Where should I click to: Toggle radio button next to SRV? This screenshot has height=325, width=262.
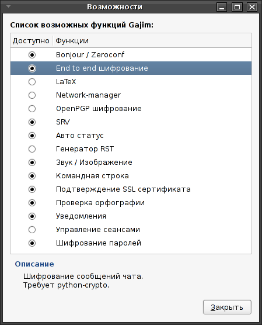click(32, 122)
